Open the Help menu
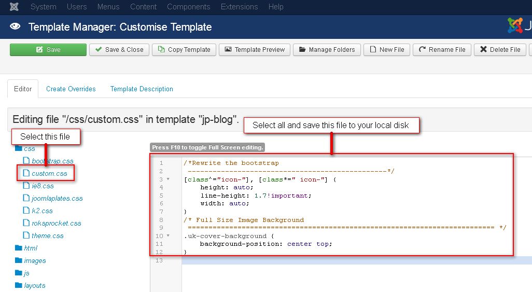The height and width of the screenshot is (292, 532). click(x=276, y=7)
